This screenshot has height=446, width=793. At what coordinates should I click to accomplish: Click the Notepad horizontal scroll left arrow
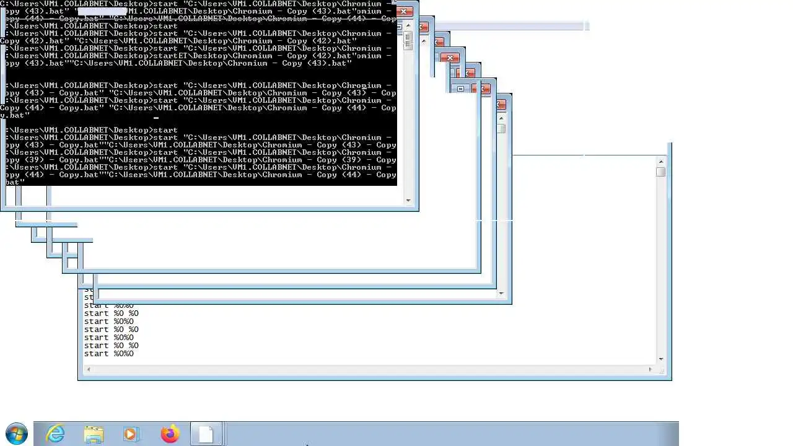tap(89, 369)
